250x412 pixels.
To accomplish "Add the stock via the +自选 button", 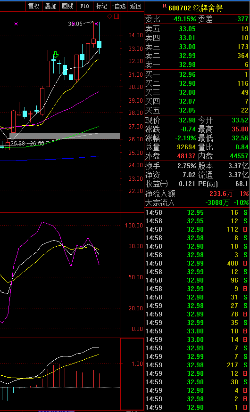I will tap(118, 6).
